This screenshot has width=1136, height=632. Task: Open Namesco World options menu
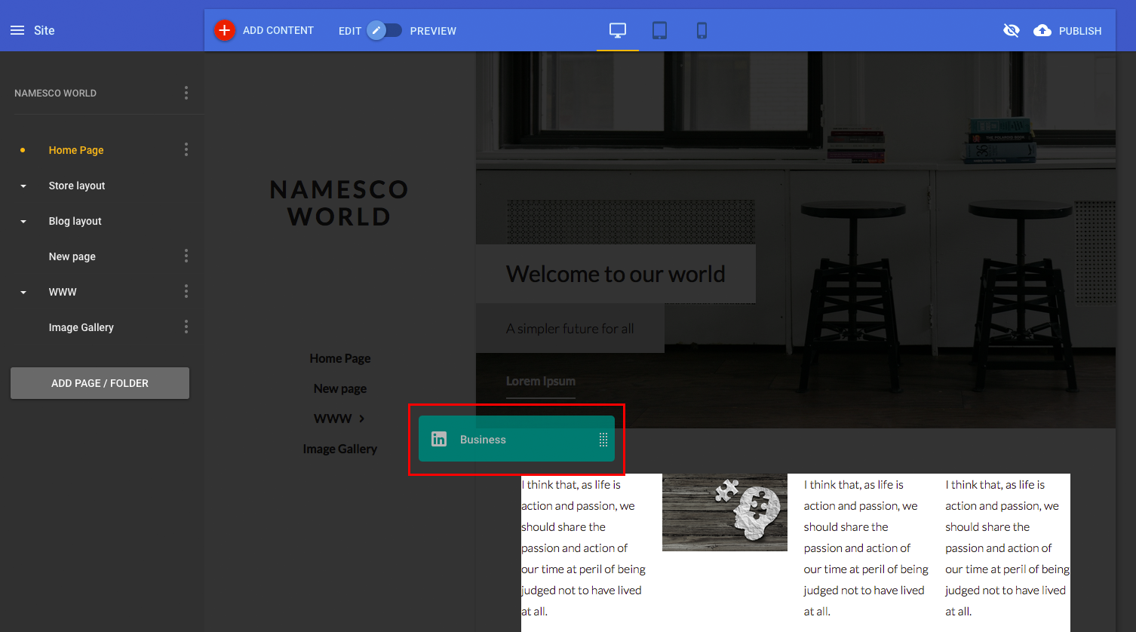(x=186, y=93)
